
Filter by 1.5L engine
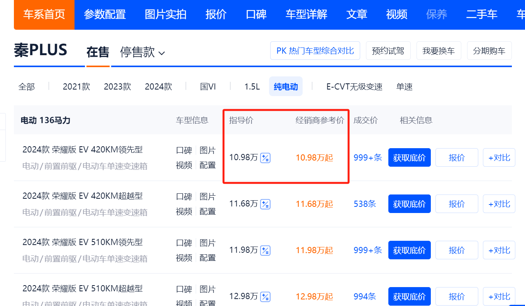[x=252, y=86]
